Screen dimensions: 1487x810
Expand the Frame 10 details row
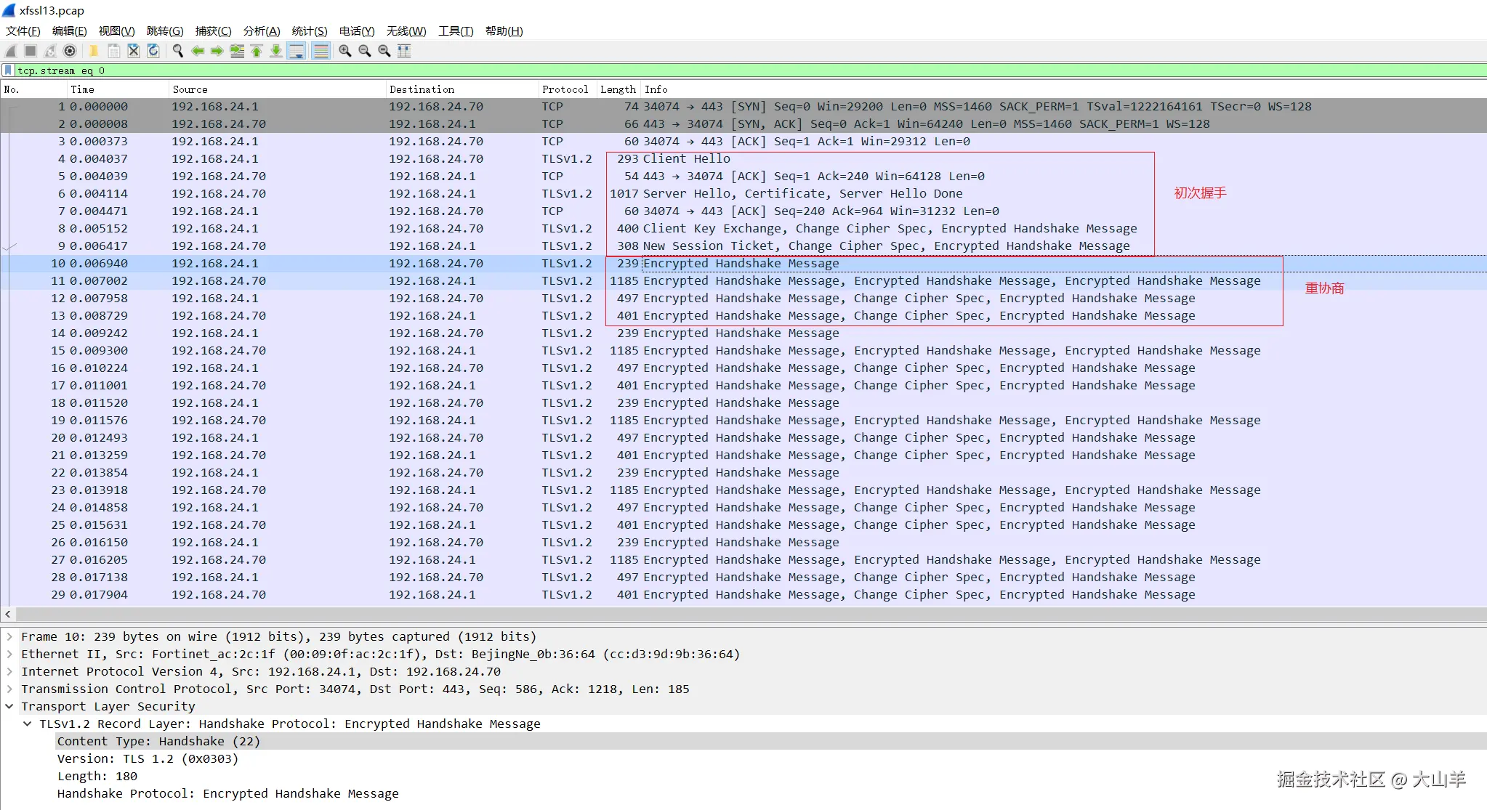[9, 636]
